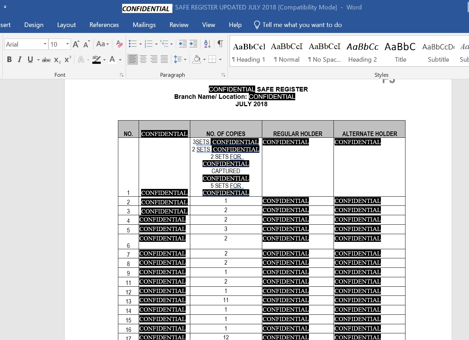This screenshot has height=340, width=469.
Task: Toggle superscript formatting
Action: click(x=68, y=60)
